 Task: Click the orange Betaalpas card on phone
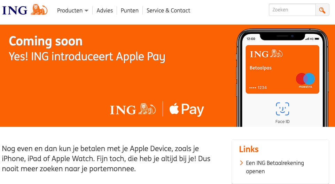[282, 69]
